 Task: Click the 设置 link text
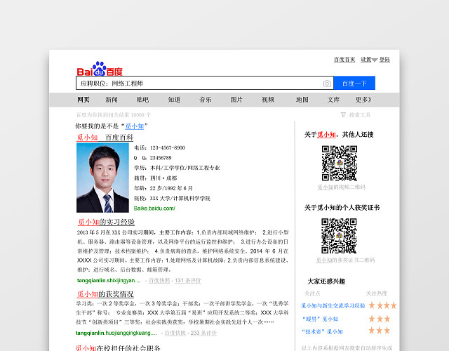pos(366,60)
